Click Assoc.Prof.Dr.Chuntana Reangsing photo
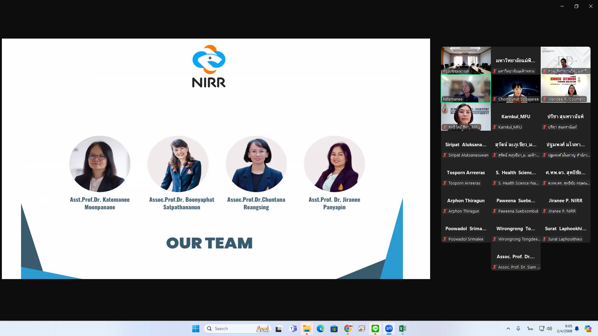The width and height of the screenshot is (598, 336). tap(256, 164)
